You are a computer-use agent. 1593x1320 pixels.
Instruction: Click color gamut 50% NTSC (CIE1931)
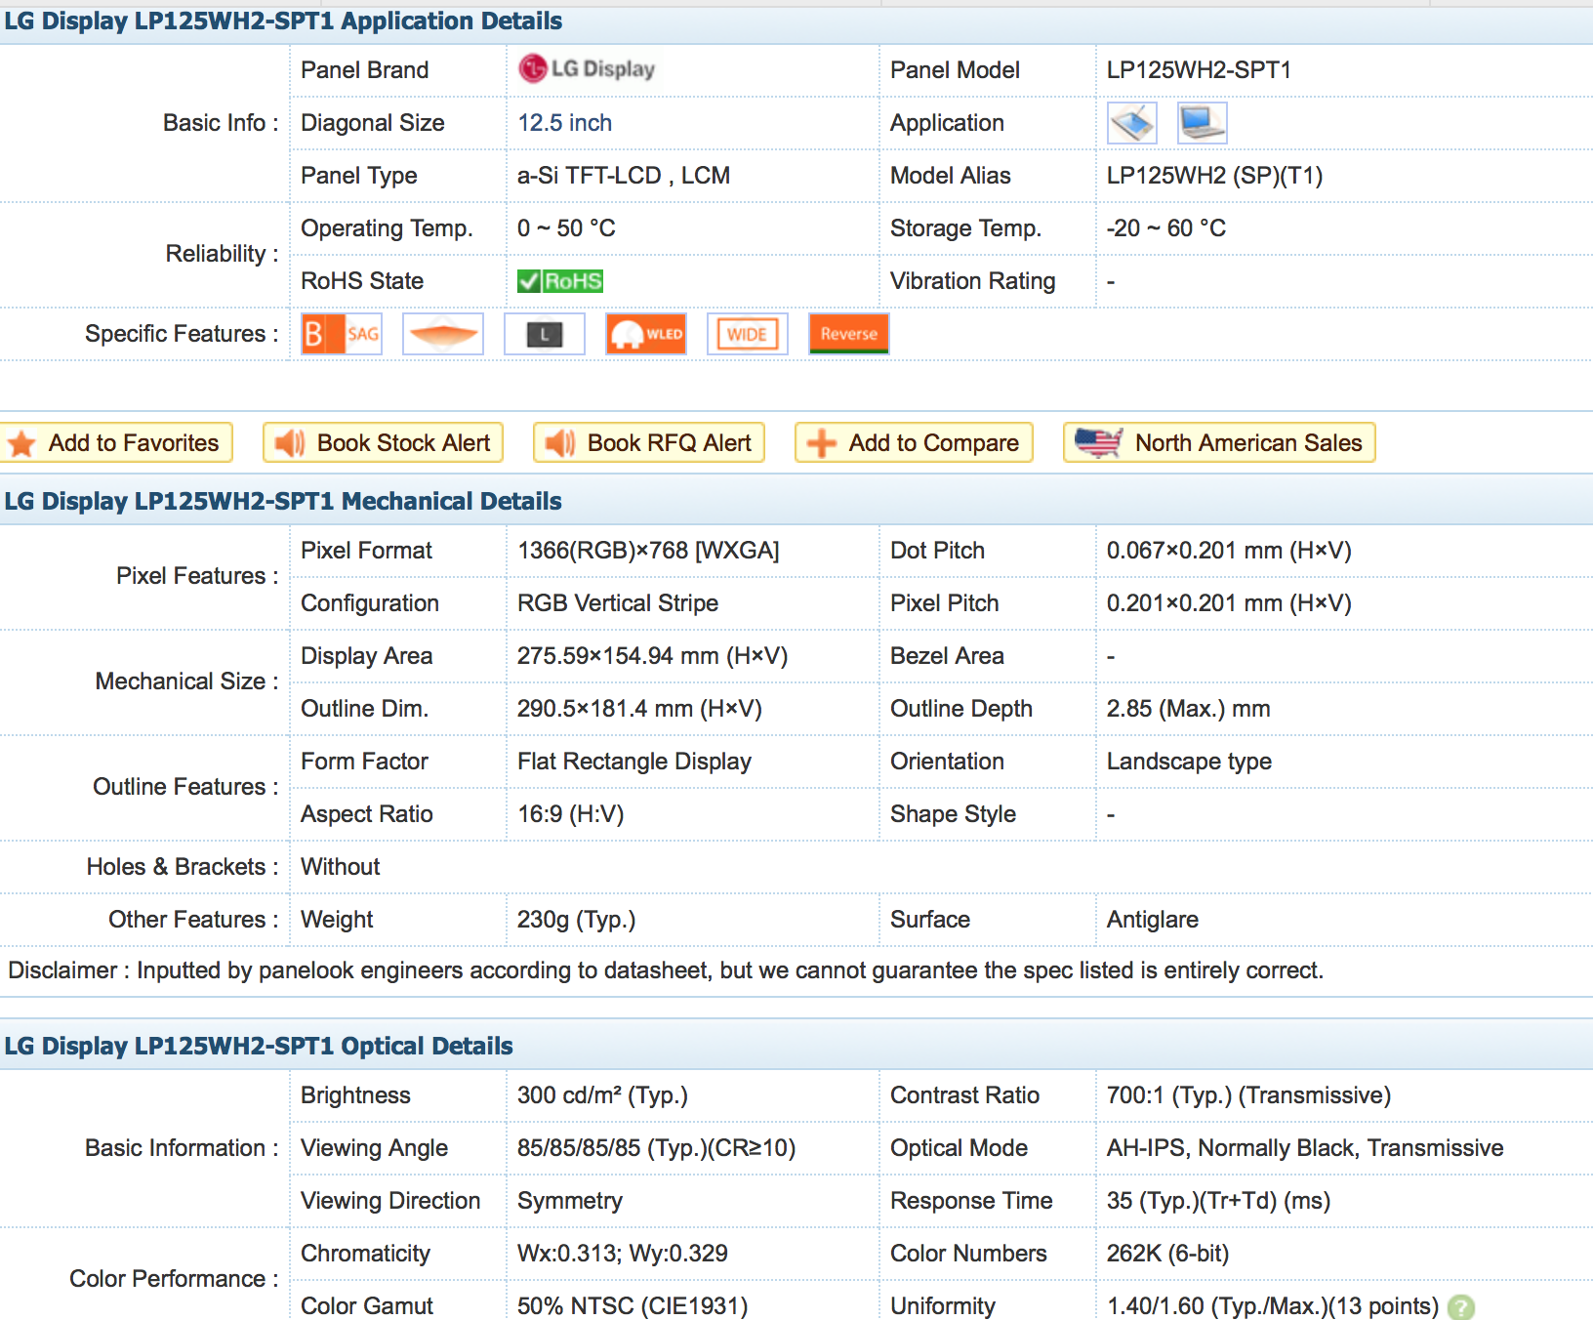pyautogui.click(x=633, y=1306)
